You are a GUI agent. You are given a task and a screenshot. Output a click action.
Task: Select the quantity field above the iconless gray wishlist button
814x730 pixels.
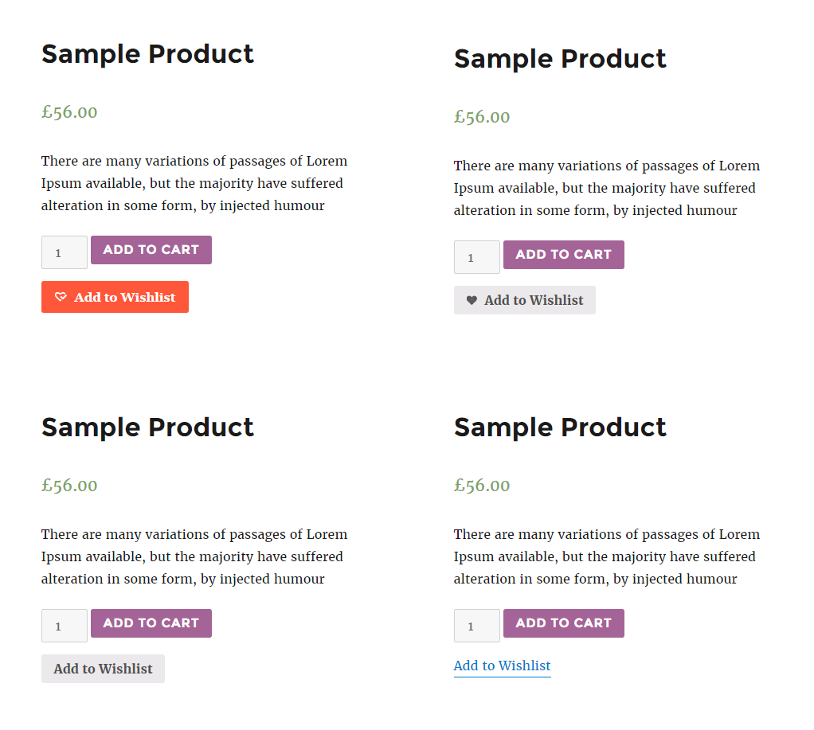[65, 625]
